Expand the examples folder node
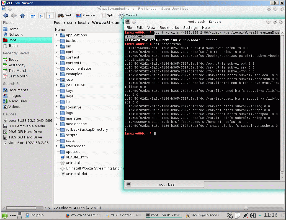This screenshot has width=286, height=220. 57,74
